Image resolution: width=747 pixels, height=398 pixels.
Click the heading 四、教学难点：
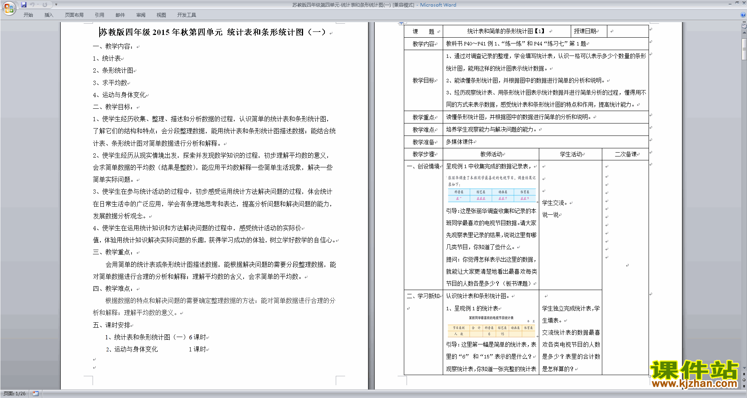pos(113,289)
